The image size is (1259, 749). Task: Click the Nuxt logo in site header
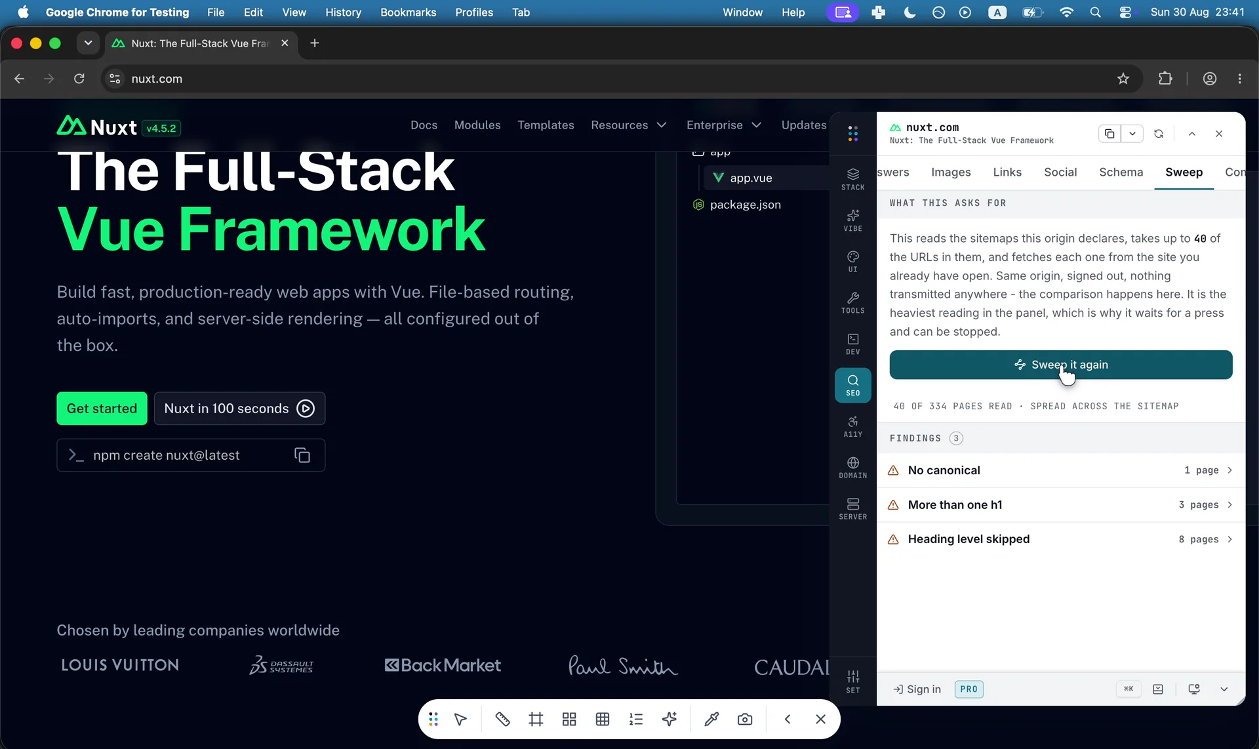[97, 127]
